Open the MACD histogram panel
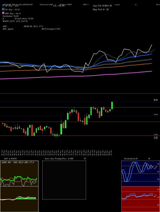 coord(19,199)
